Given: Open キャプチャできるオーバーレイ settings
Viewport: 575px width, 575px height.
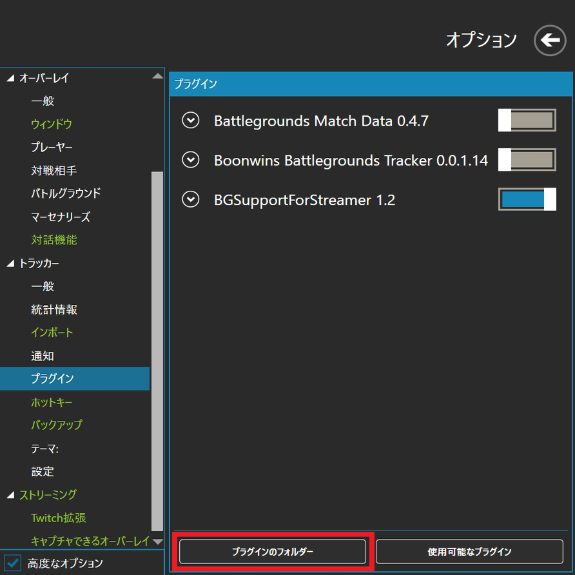Looking at the screenshot, I should click(90, 541).
